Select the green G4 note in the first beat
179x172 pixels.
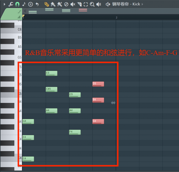[28, 122]
